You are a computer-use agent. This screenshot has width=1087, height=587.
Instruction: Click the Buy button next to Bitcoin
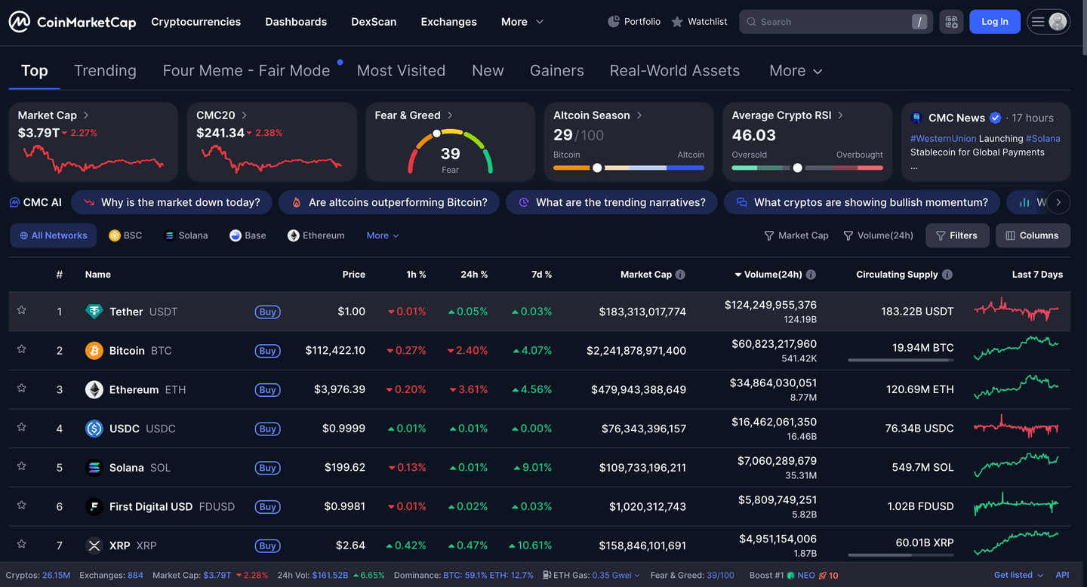[268, 350]
